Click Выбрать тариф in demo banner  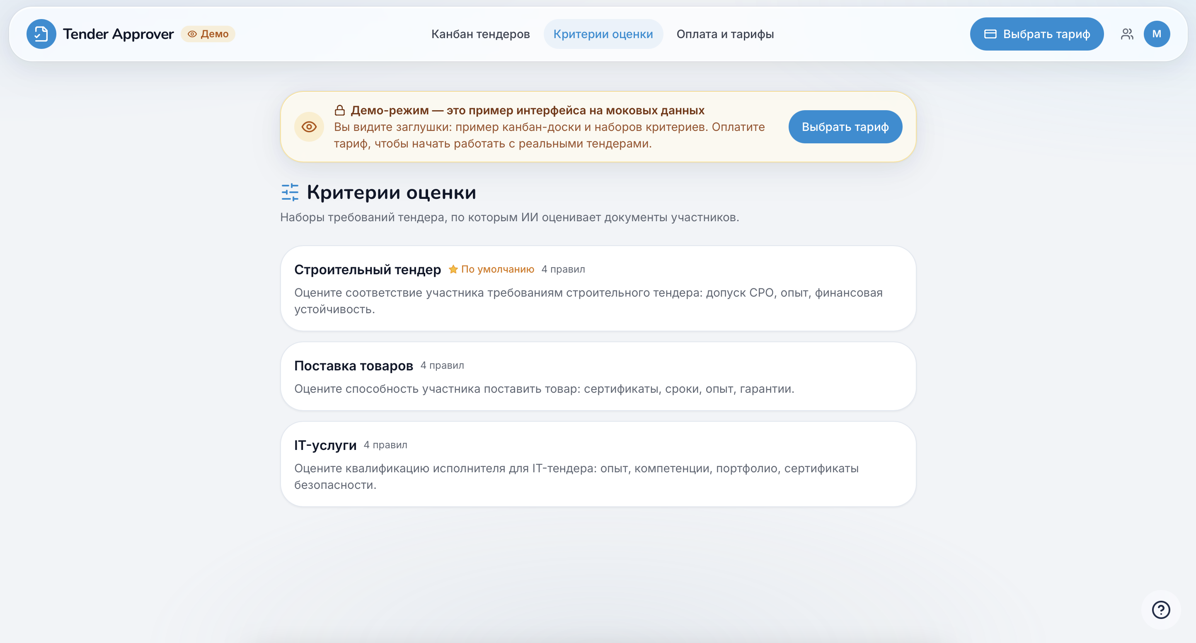tap(845, 127)
